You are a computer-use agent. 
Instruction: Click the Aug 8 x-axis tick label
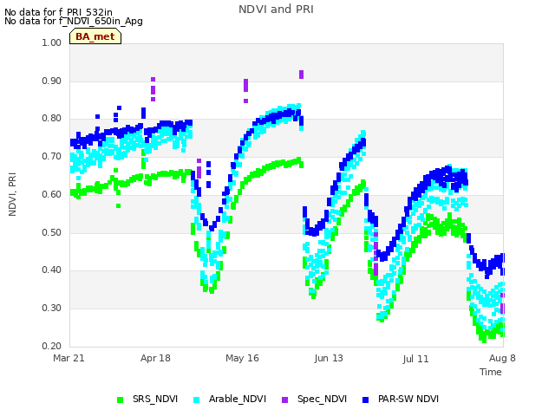click(502, 358)
